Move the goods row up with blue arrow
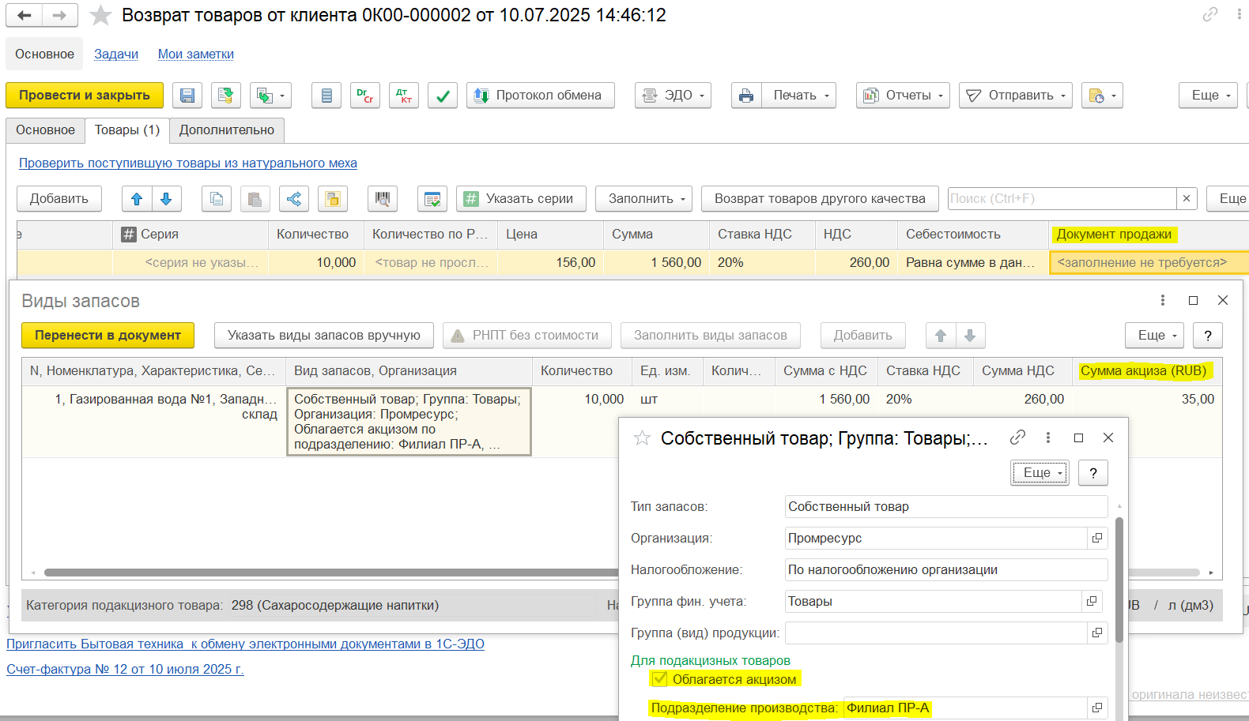The width and height of the screenshot is (1249, 721). point(137,199)
